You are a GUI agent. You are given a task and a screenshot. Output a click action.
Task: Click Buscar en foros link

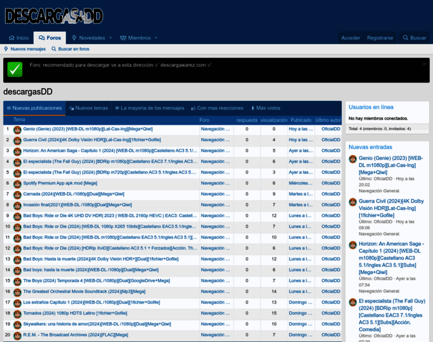[x=71, y=49]
